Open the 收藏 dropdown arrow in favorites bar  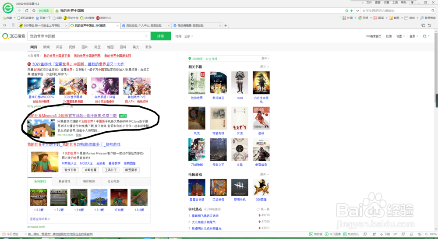14,18
